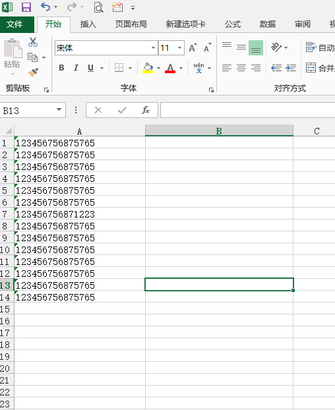Switch to the 数据 tab
The width and height of the screenshot is (335, 410).
(268, 24)
